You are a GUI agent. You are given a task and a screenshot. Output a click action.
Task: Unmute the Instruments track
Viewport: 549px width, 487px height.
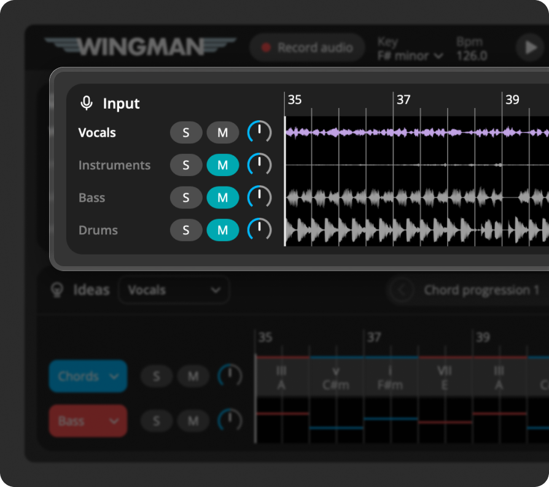223,165
